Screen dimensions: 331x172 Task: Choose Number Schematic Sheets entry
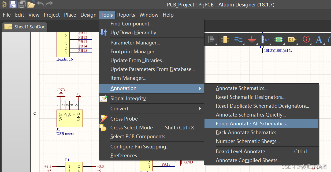(x=261, y=141)
